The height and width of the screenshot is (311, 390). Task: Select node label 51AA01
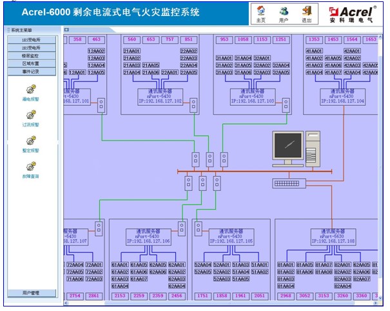pos(259,265)
